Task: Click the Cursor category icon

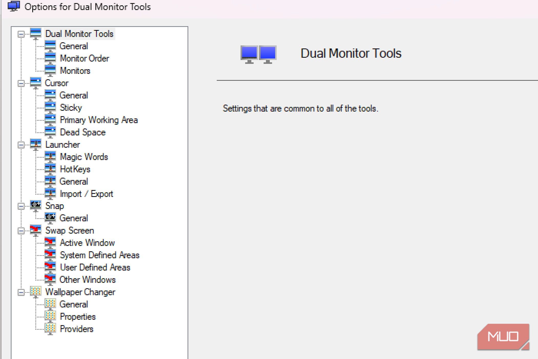Action: 36,83
